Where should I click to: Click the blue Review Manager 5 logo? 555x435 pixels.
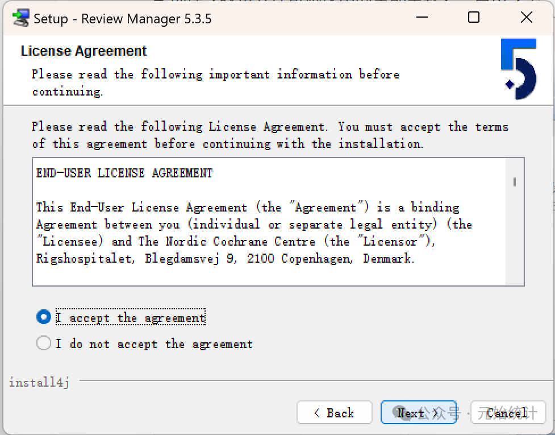tap(519, 69)
